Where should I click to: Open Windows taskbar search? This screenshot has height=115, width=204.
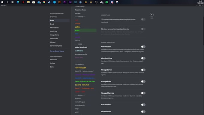click(7, 2)
